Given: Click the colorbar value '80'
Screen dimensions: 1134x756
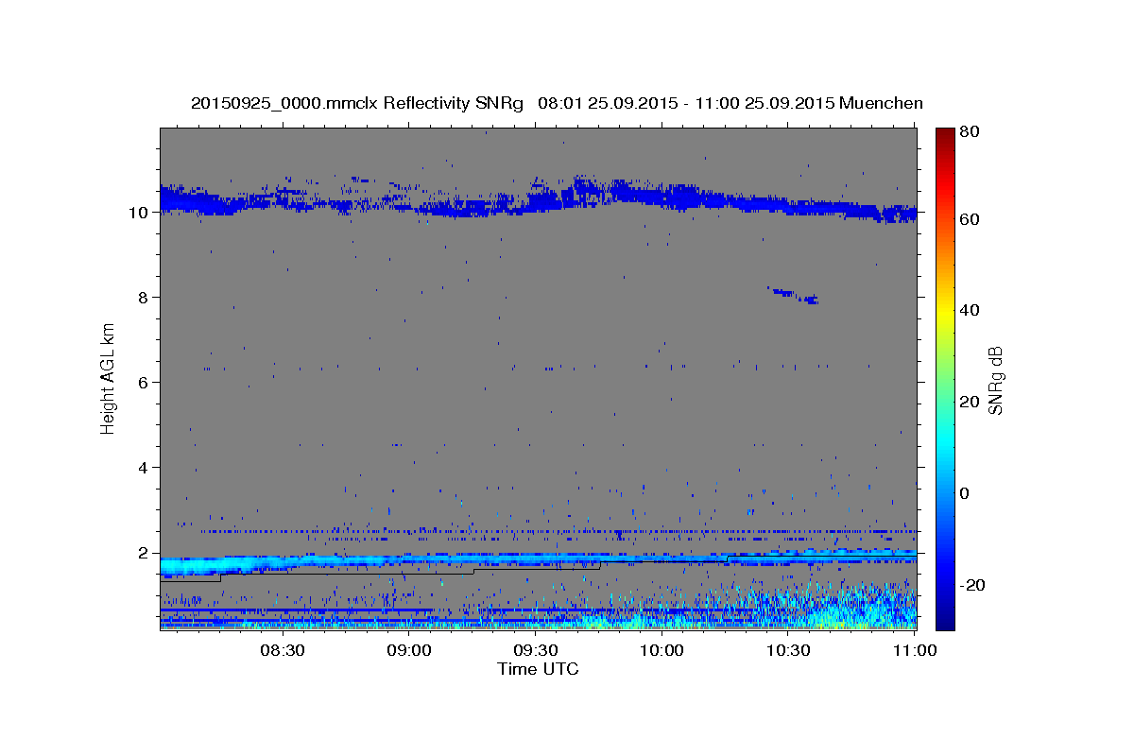Looking at the screenshot, I should pos(969,132).
